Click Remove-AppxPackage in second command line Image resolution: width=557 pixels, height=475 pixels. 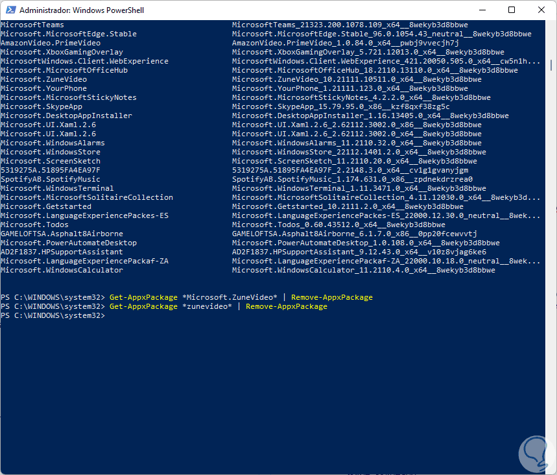click(x=287, y=306)
